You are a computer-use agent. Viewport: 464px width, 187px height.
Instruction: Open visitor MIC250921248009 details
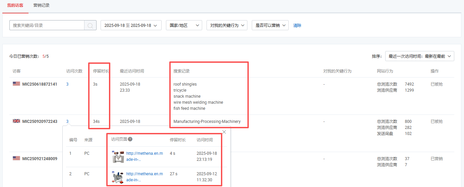[x=40, y=158]
